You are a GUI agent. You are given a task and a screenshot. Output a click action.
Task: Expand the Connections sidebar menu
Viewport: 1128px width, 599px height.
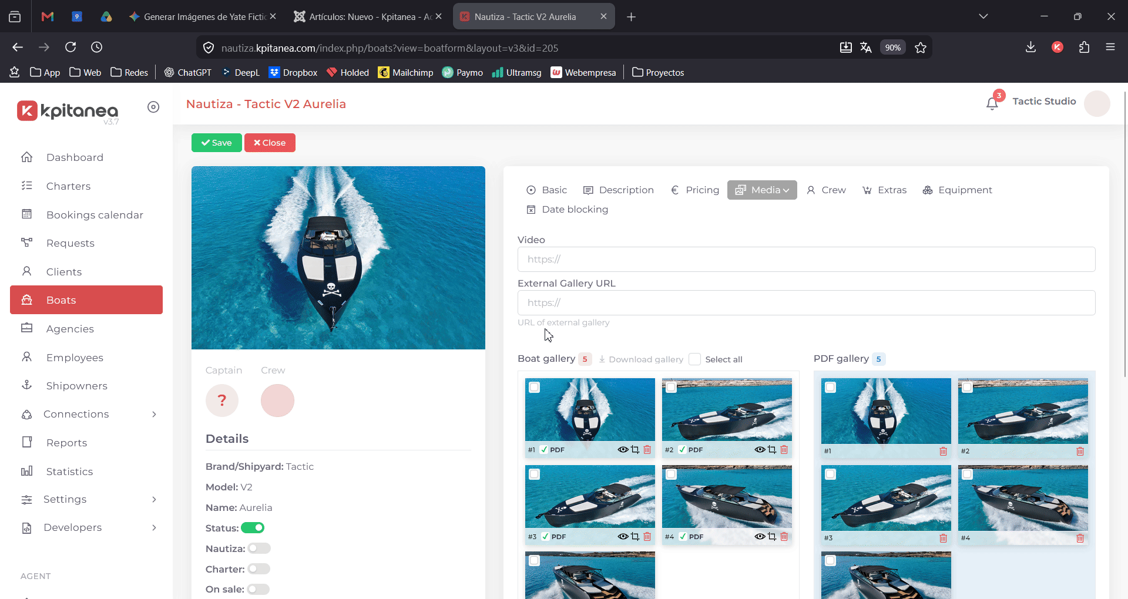(86, 414)
